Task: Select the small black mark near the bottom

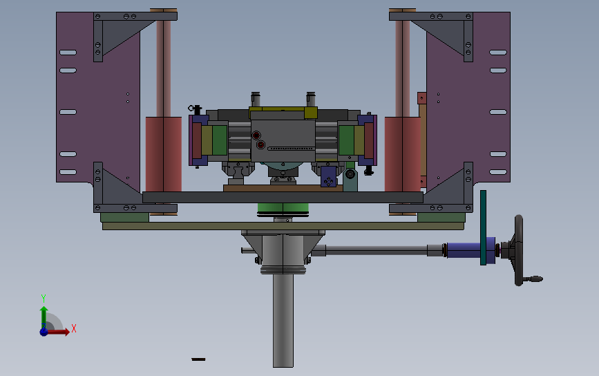Action: coord(198,359)
